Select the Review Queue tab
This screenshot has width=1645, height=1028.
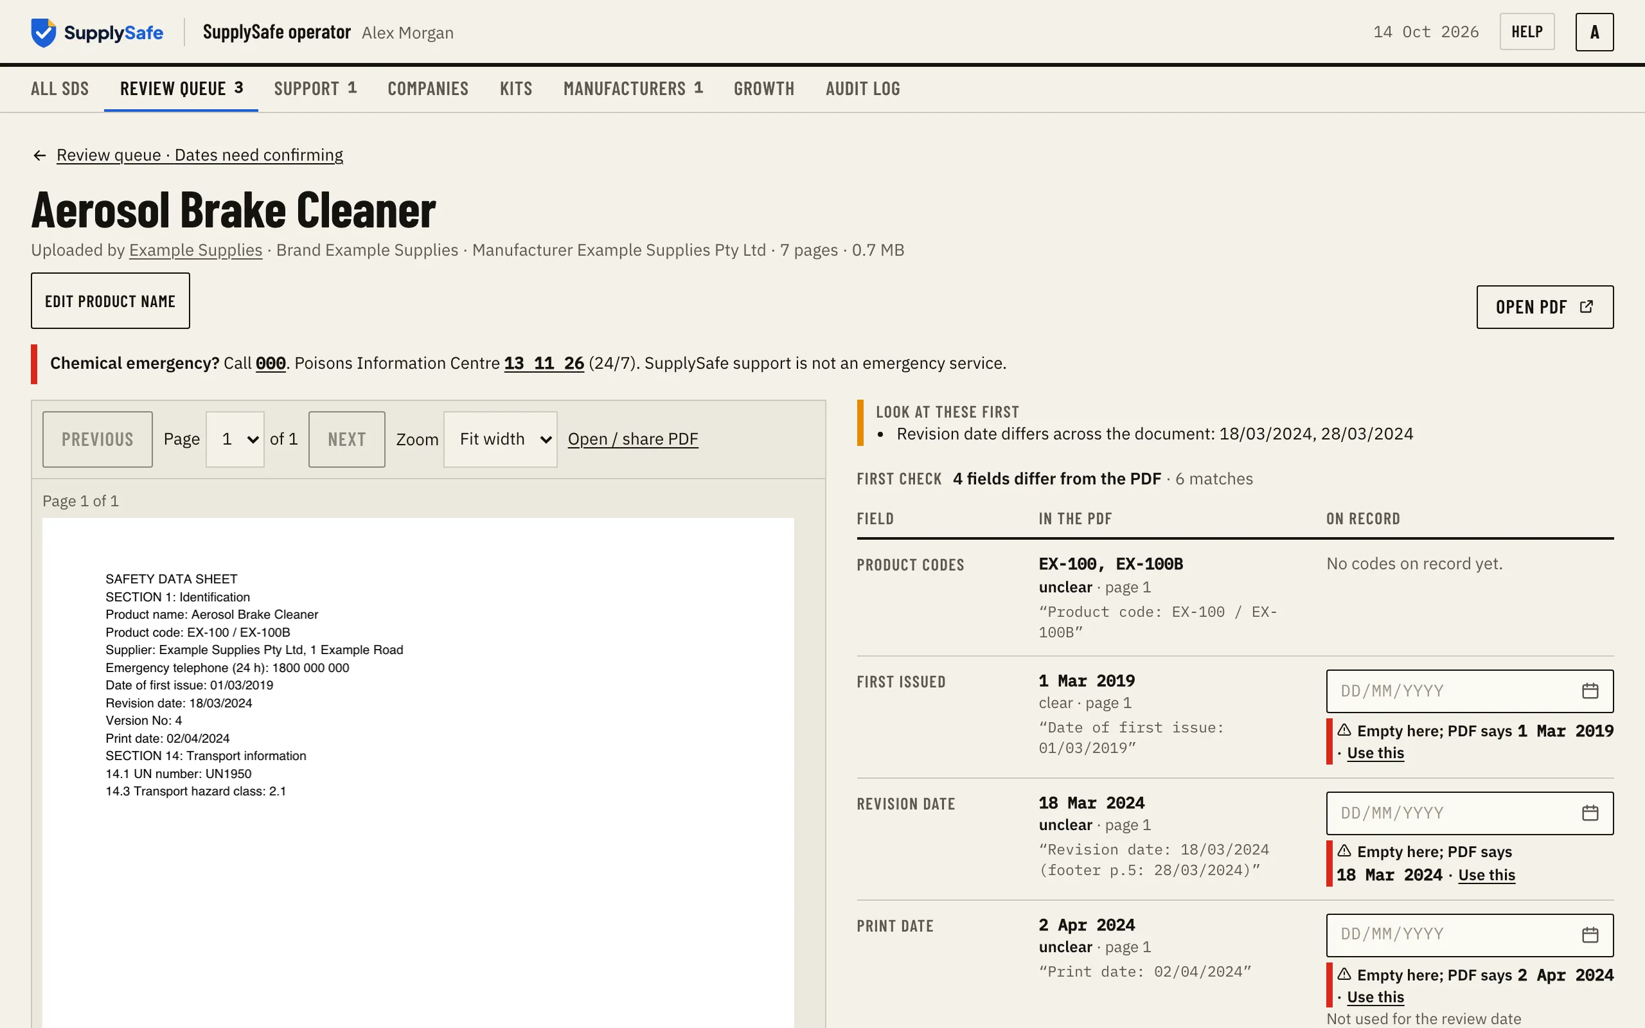pos(181,89)
